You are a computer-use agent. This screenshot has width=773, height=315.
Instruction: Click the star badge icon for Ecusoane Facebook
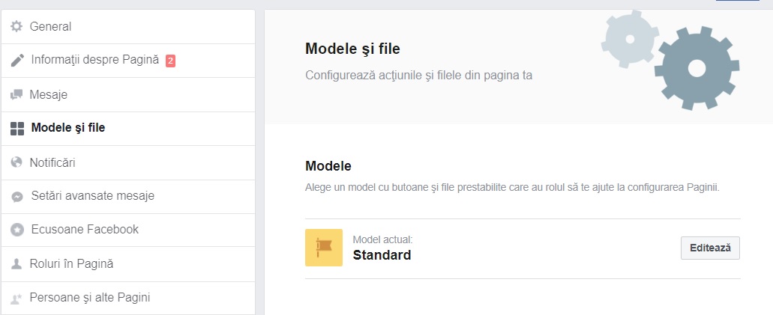click(x=17, y=230)
